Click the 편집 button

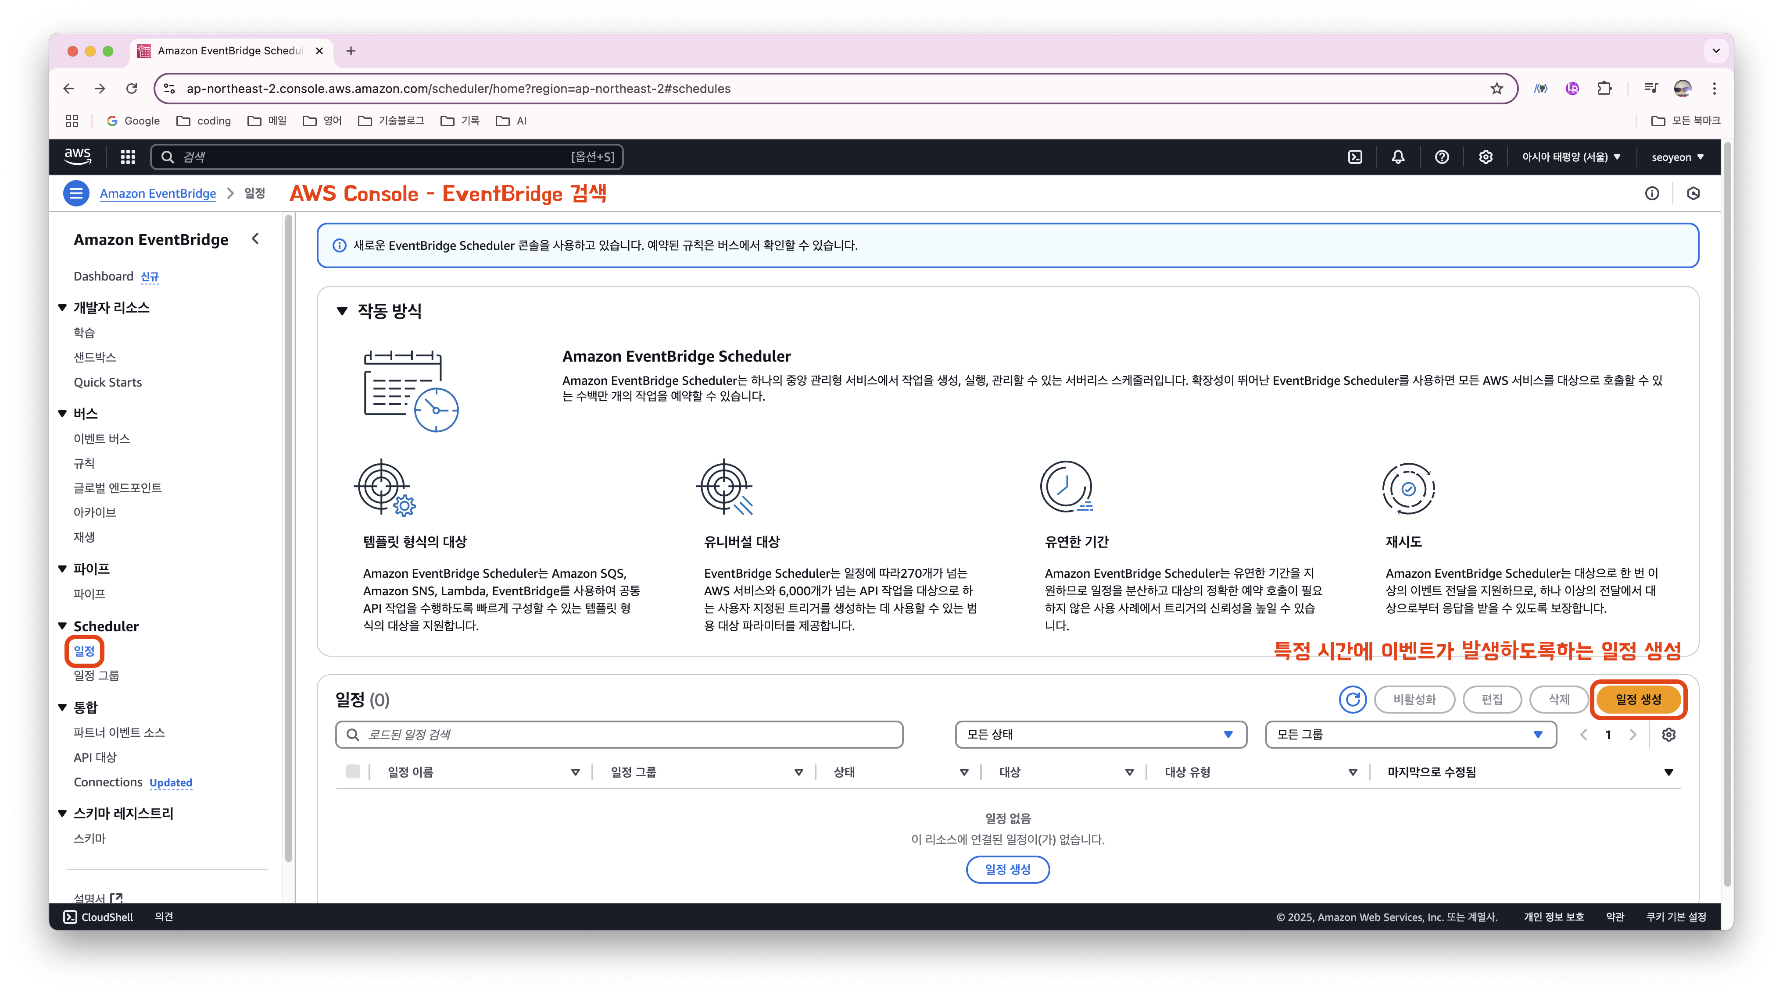(1492, 699)
